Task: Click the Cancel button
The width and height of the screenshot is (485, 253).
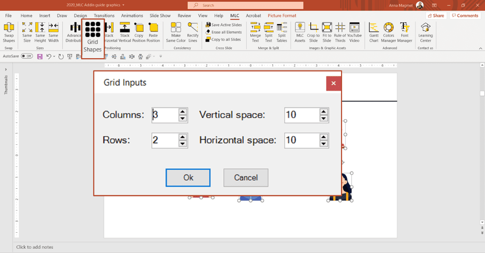Action: point(246,178)
